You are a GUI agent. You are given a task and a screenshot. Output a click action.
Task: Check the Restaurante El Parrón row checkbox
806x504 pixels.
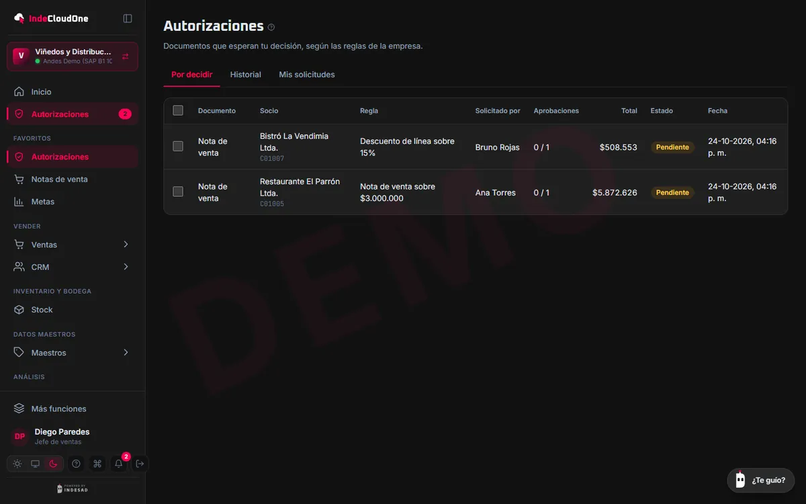click(x=178, y=192)
